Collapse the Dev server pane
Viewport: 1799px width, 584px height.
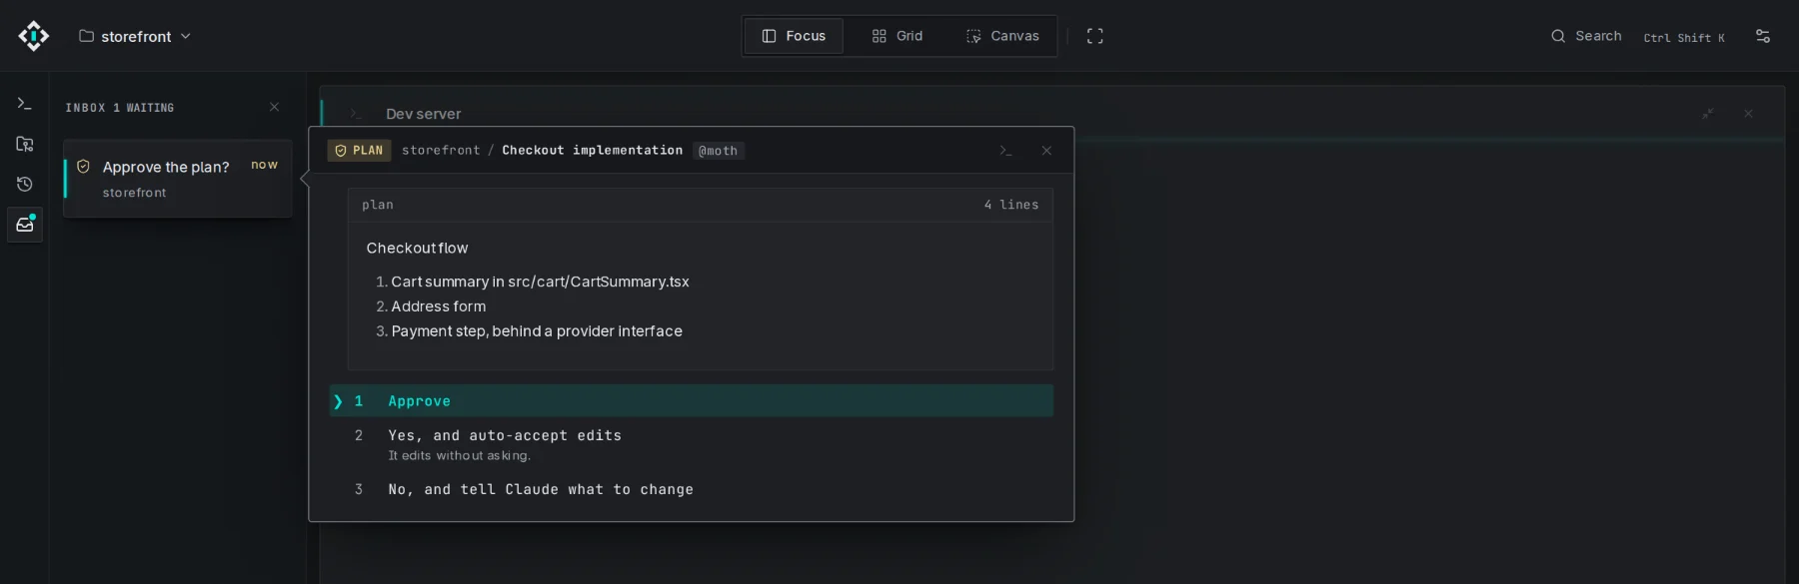[1708, 114]
